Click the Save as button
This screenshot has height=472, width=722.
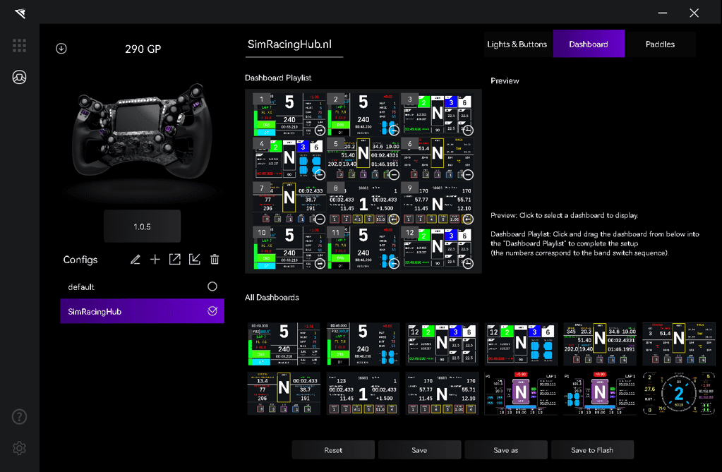505,450
